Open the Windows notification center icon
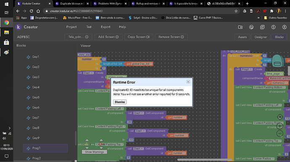This screenshot has height=162, width=290. [x=6, y=156]
